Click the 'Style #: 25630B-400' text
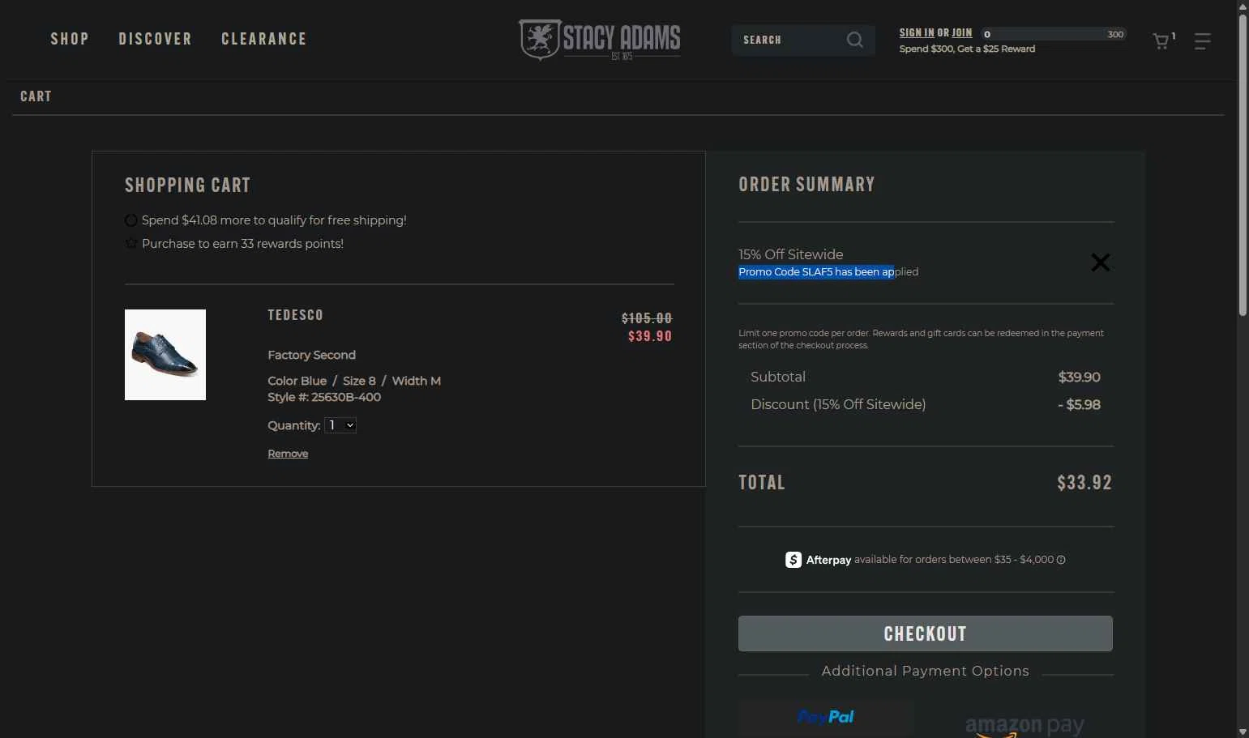The height and width of the screenshot is (738, 1249). pyautogui.click(x=324, y=397)
